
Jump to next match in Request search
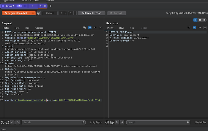pos(18,122)
